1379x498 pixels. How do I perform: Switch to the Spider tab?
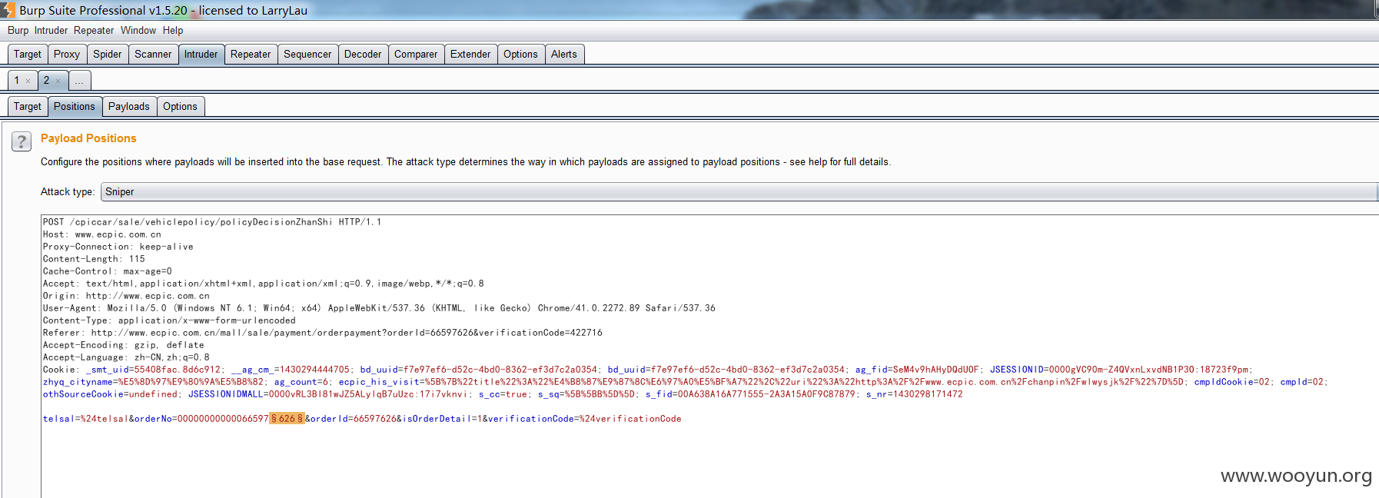[108, 54]
